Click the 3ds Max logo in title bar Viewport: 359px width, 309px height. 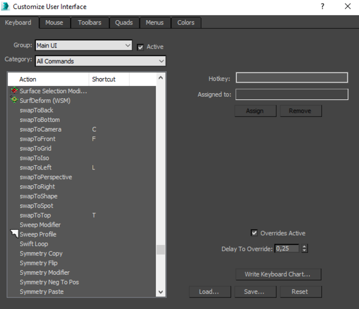click(5, 7)
